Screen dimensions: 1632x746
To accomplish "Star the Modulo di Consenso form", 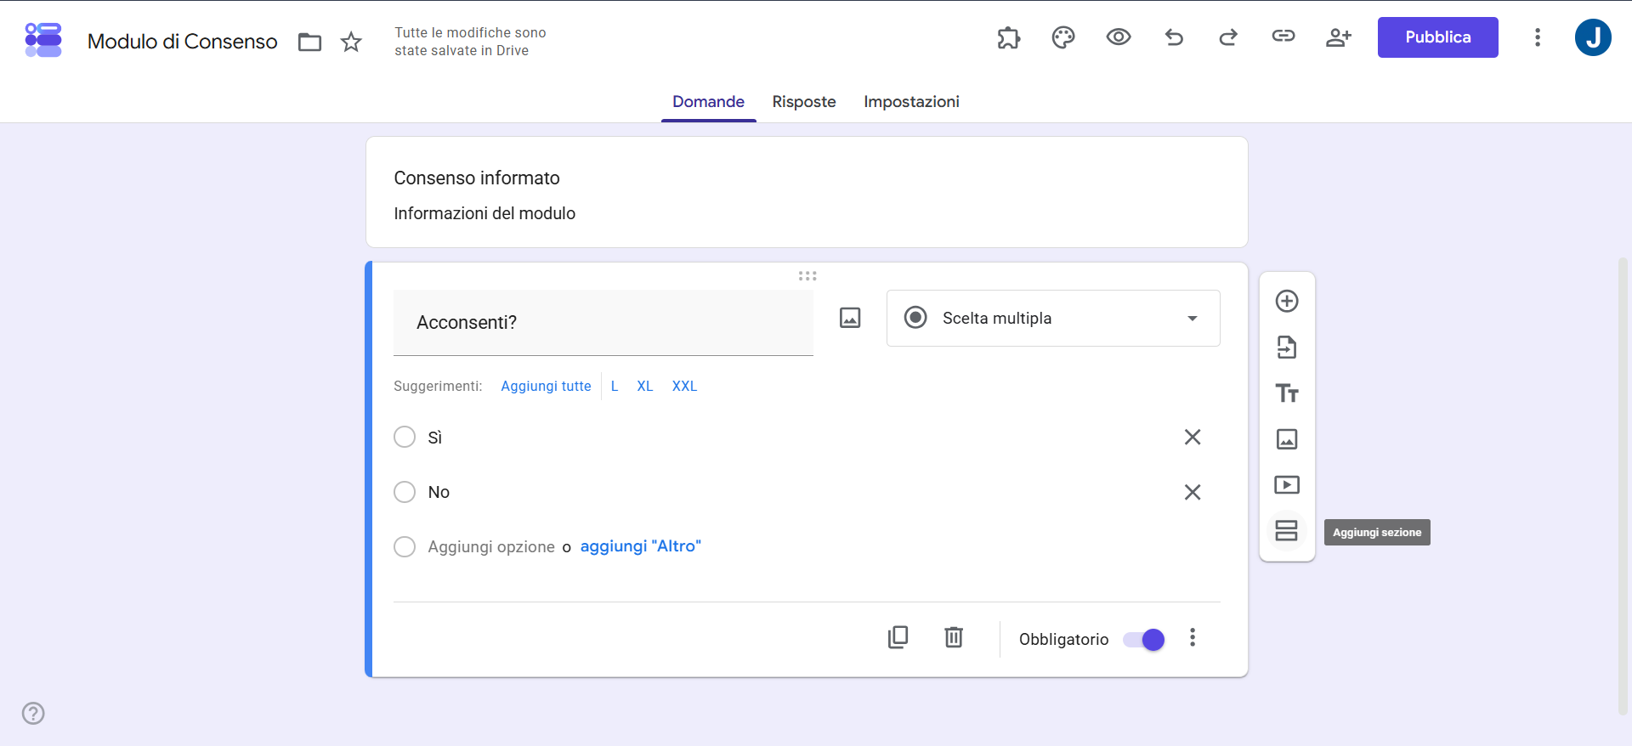I will click(351, 42).
